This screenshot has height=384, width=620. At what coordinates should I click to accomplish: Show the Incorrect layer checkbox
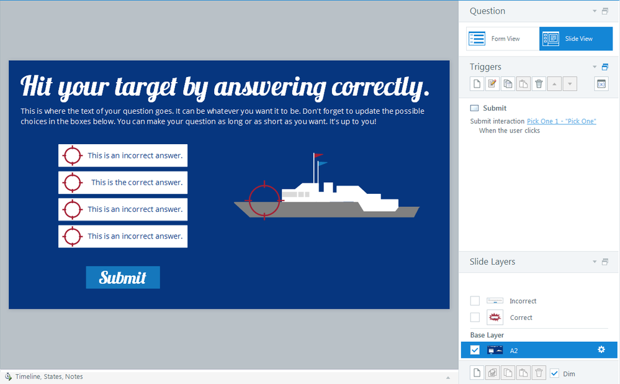475,301
